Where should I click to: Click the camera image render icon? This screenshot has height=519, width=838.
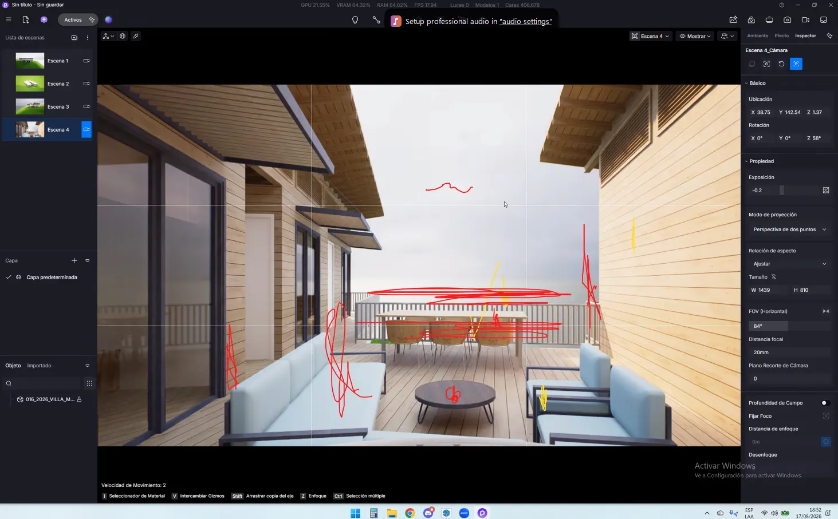tap(788, 19)
